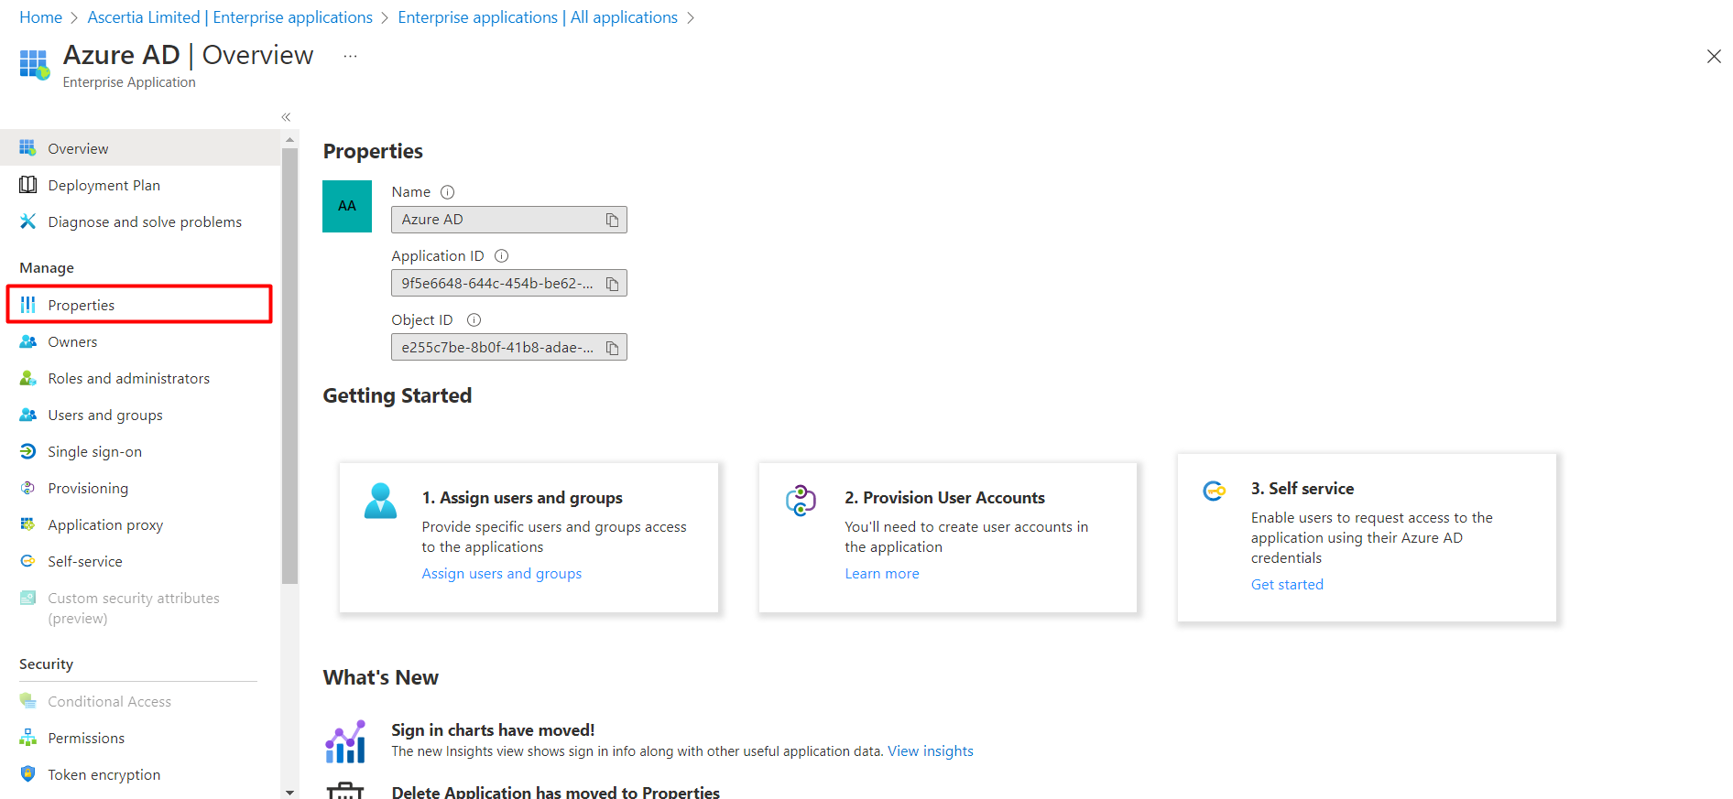Click the Application ID field

(x=509, y=284)
